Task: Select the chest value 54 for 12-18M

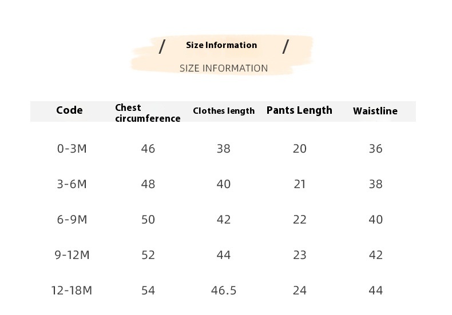Action: pyautogui.click(x=148, y=290)
